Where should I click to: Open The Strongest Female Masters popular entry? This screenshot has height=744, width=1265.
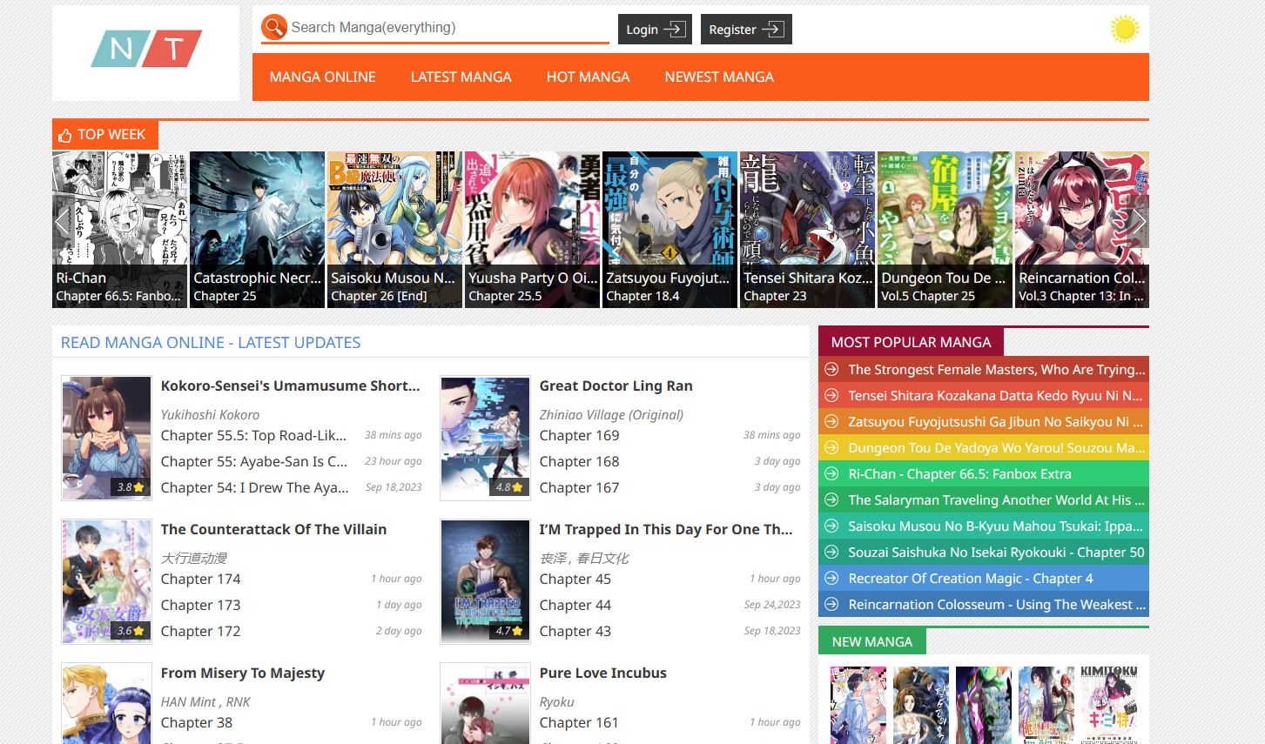click(996, 369)
